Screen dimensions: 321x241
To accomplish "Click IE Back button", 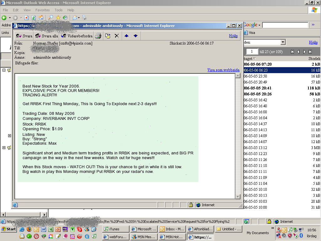I will tap(4, 18).
